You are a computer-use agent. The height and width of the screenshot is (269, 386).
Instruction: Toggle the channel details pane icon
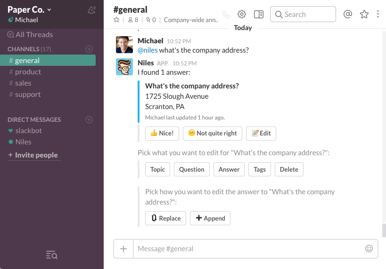click(258, 14)
